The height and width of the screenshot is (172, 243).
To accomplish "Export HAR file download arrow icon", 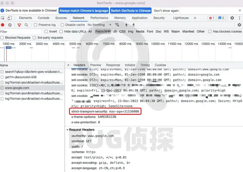I will click(133, 25).
